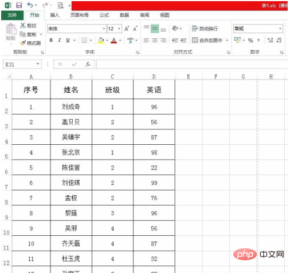Toggle wrap text 自动换行
This screenshot has height=273, width=290.
[205, 29]
